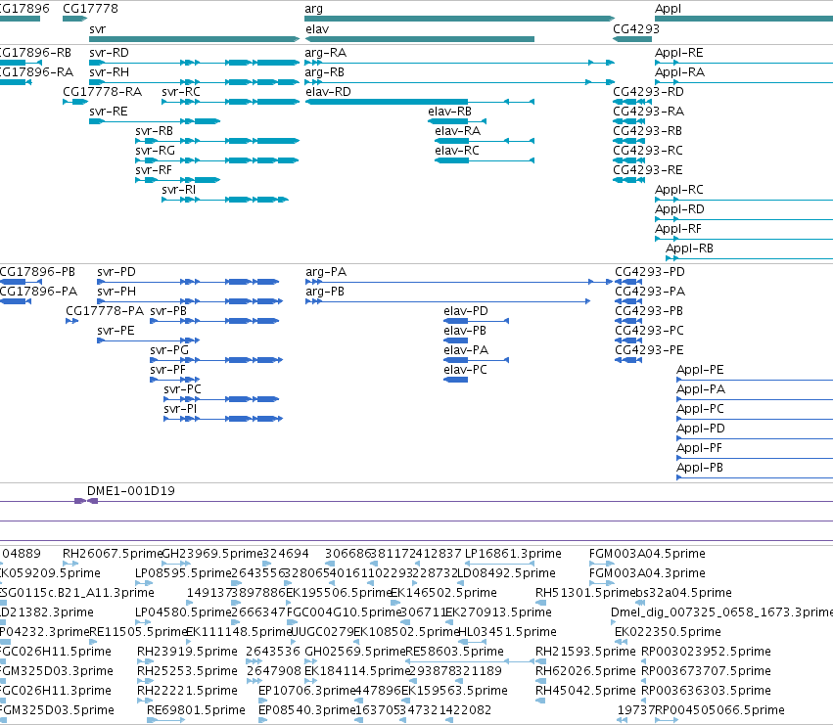
Task: Click the svr-PG protein label
Action: pos(169,350)
